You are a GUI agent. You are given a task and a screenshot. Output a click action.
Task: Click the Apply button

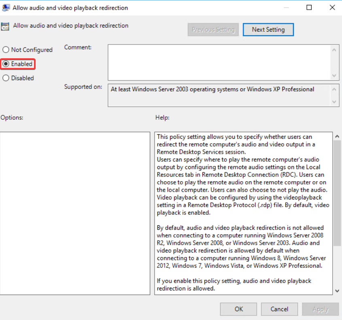320,309
